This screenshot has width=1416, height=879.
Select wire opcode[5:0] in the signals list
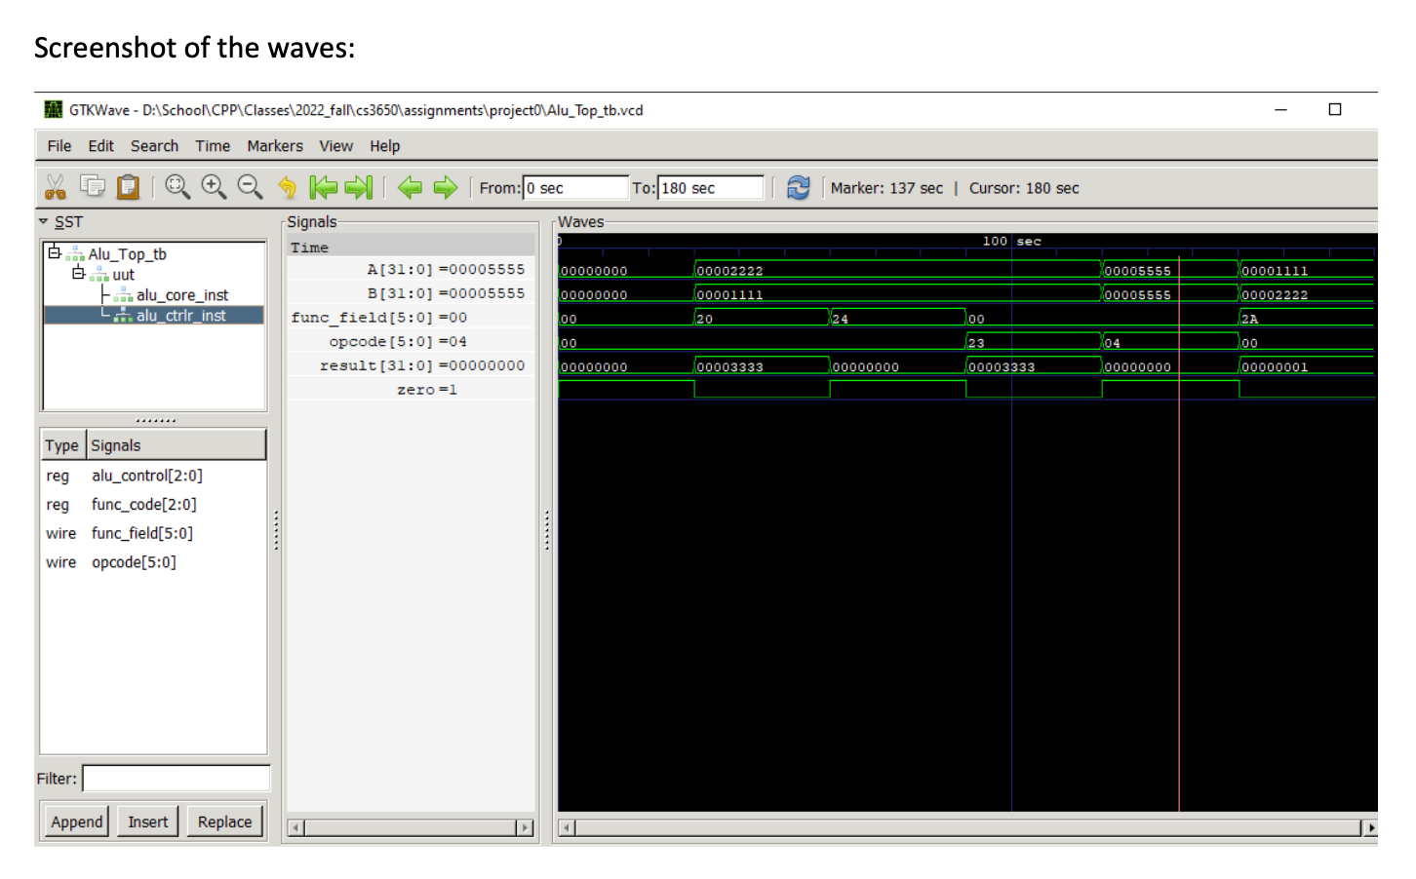point(133,562)
